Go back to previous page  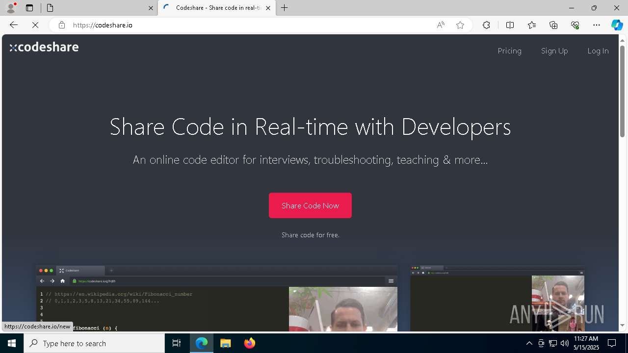coord(14,25)
